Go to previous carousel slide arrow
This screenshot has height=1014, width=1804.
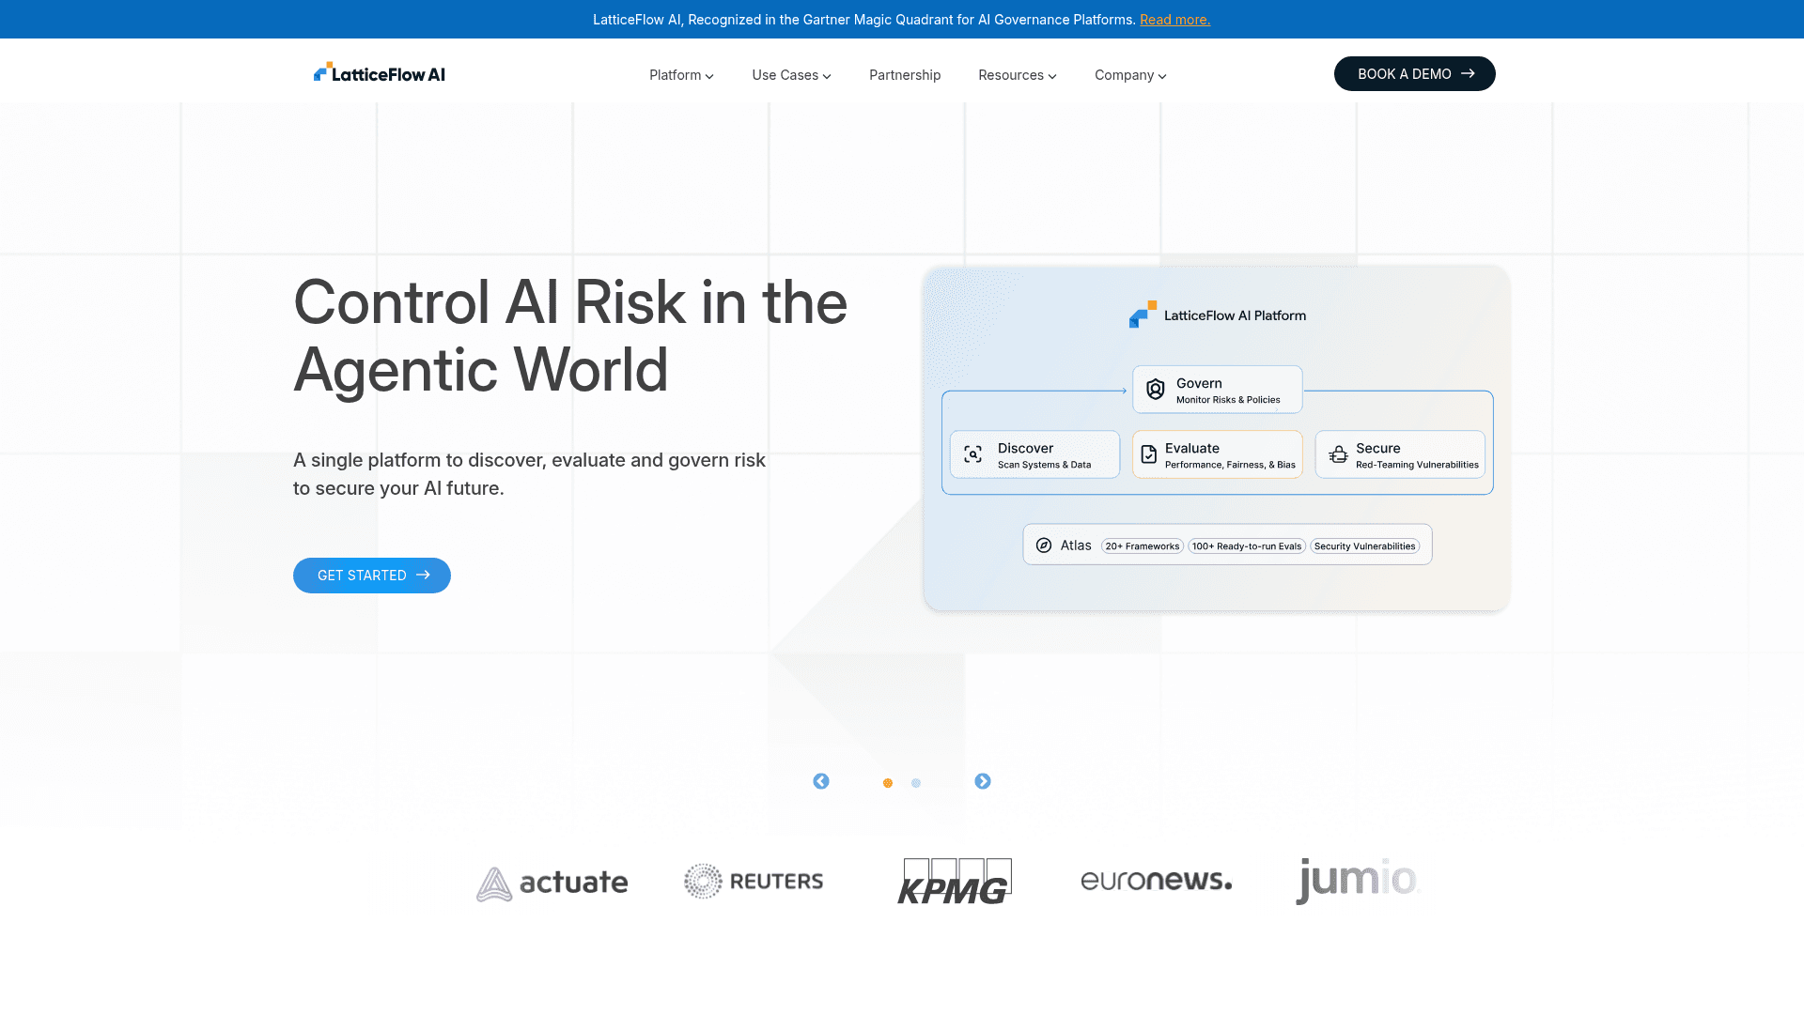click(821, 781)
